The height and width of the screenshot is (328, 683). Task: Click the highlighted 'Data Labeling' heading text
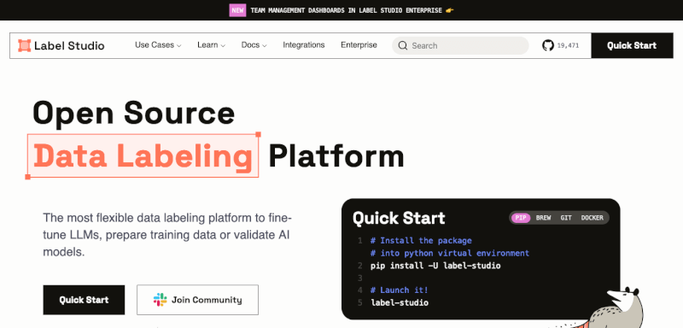(143, 156)
